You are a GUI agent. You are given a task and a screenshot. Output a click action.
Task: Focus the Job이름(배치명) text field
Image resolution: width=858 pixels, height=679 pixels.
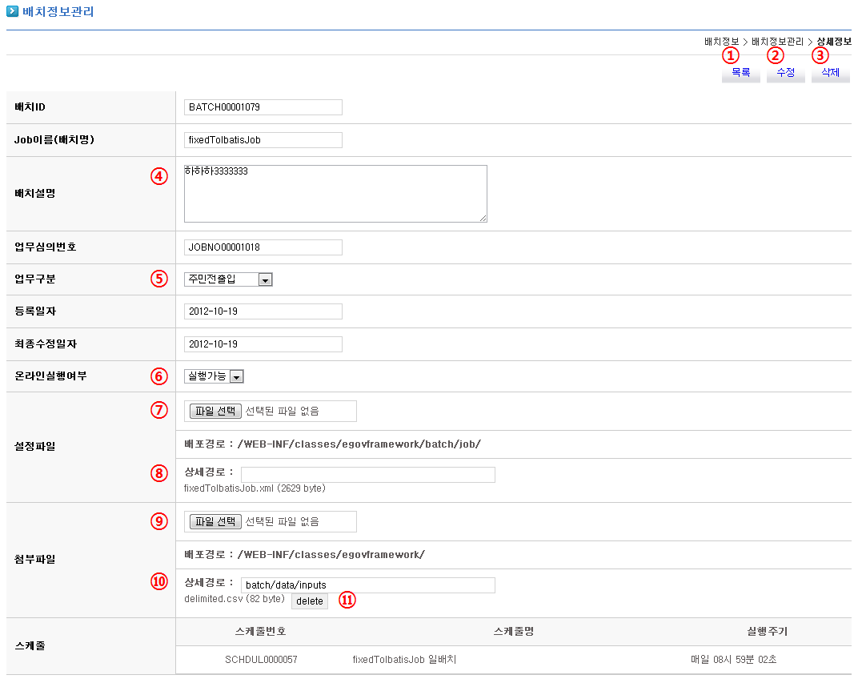tap(263, 140)
